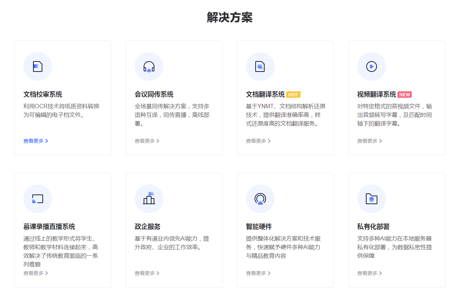This screenshot has height=298, width=461.
Task: Click the description starting 通过线上的教学形式
Action: (61, 252)
